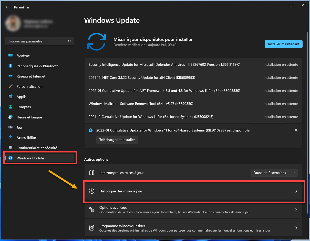Click the Personnalisation paintbrush icon
Screen dimensions: 310x241
pos(11,86)
